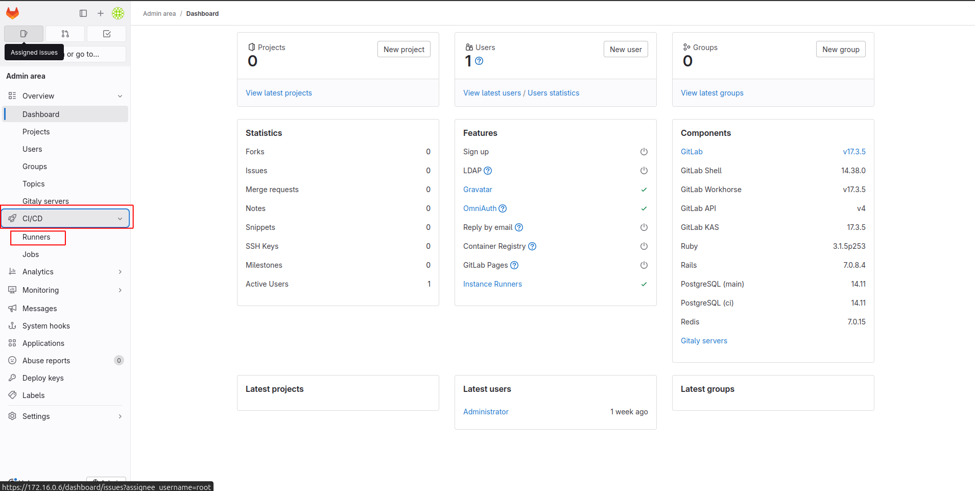Open Groups in the sidebar
Image resolution: width=975 pixels, height=491 pixels.
tap(65, 167)
